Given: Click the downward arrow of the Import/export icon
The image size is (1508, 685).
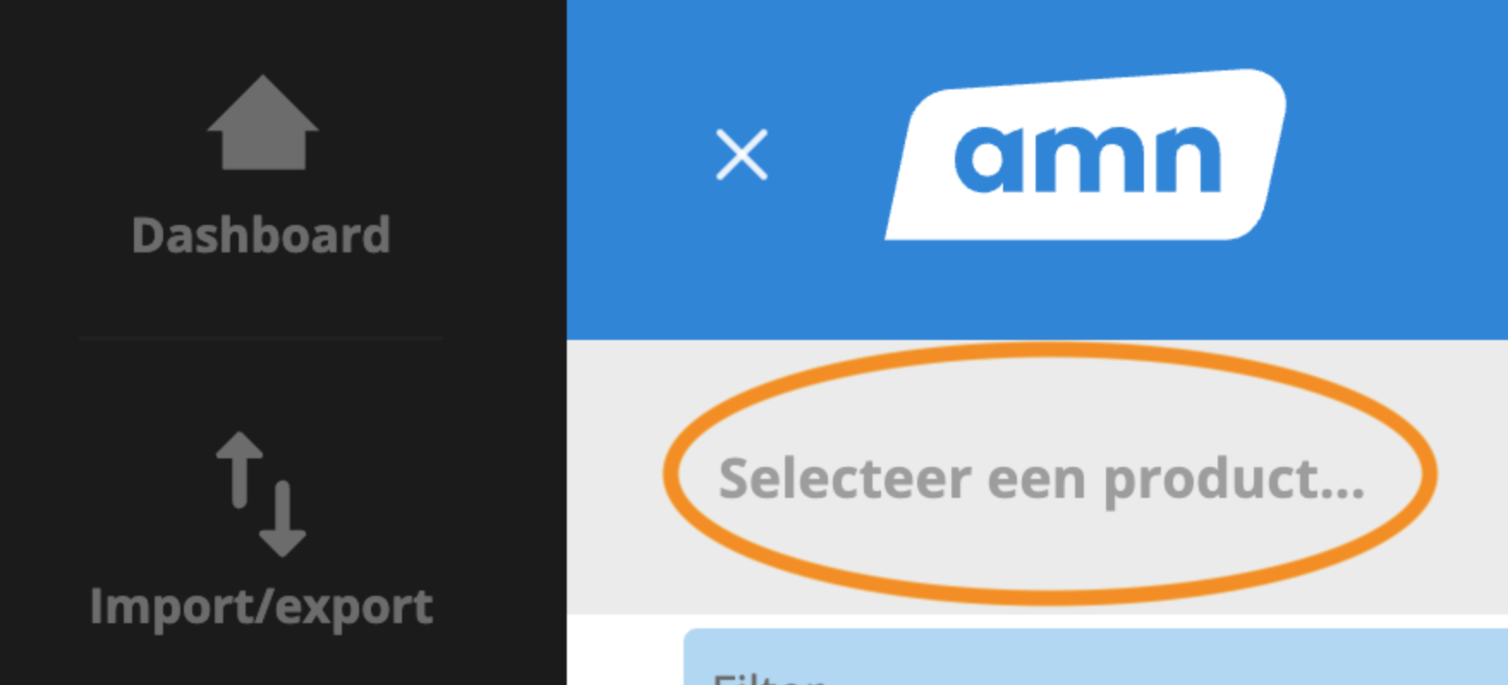Looking at the screenshot, I should click(x=283, y=519).
